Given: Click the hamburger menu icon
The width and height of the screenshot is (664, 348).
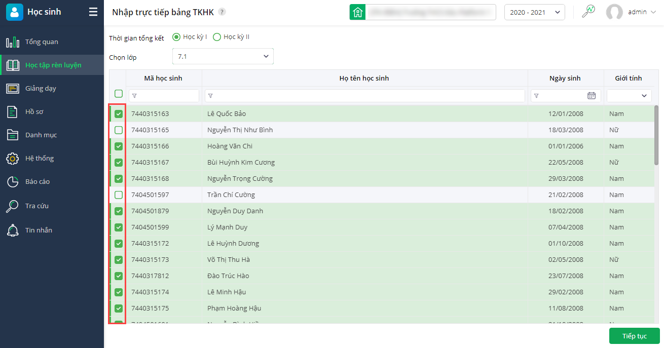Looking at the screenshot, I should pyautogui.click(x=93, y=12).
